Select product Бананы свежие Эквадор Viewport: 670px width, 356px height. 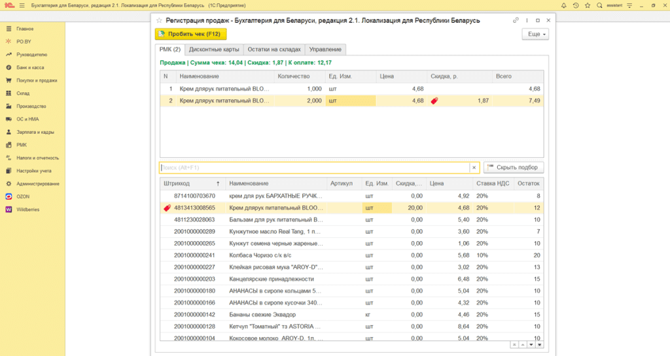click(351, 315)
